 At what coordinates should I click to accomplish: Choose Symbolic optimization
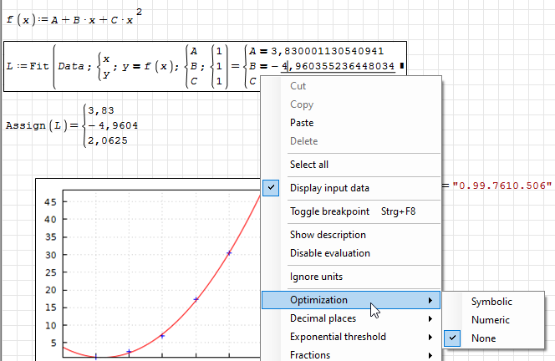coord(491,302)
